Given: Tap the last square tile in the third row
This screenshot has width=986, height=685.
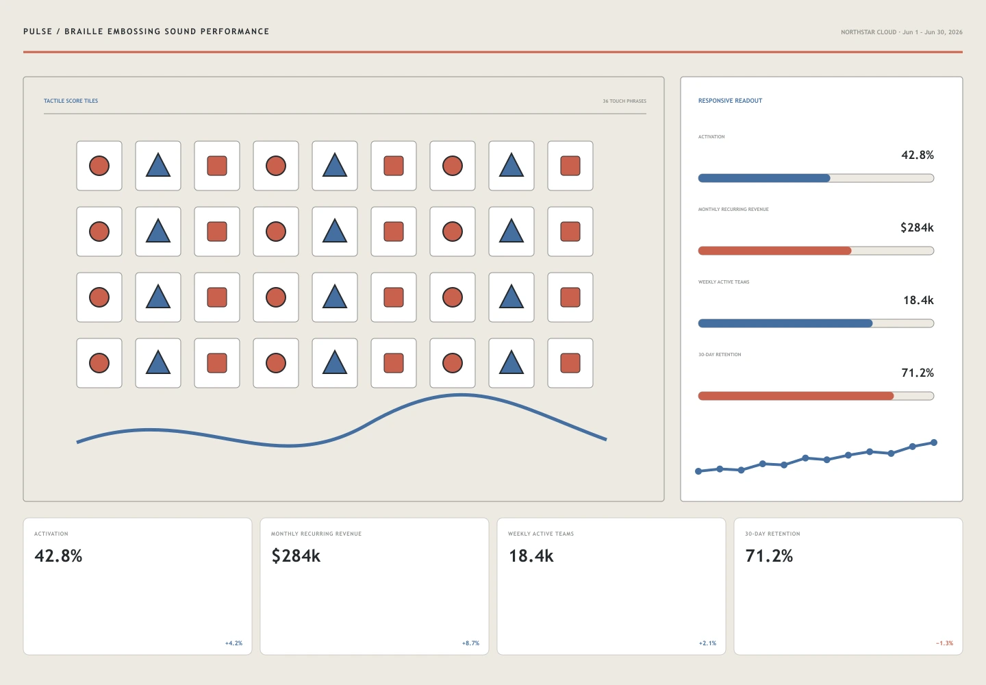Looking at the screenshot, I should [x=570, y=297].
